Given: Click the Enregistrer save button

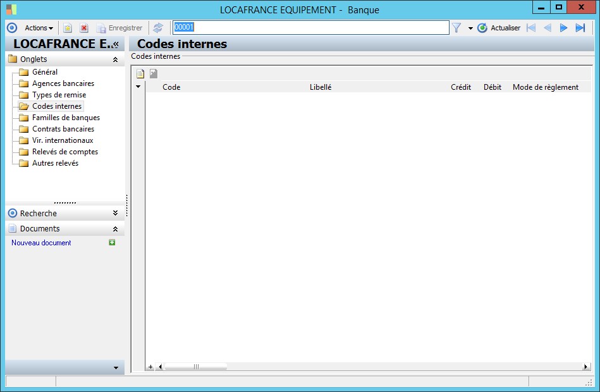Looking at the screenshot, I should (x=119, y=28).
